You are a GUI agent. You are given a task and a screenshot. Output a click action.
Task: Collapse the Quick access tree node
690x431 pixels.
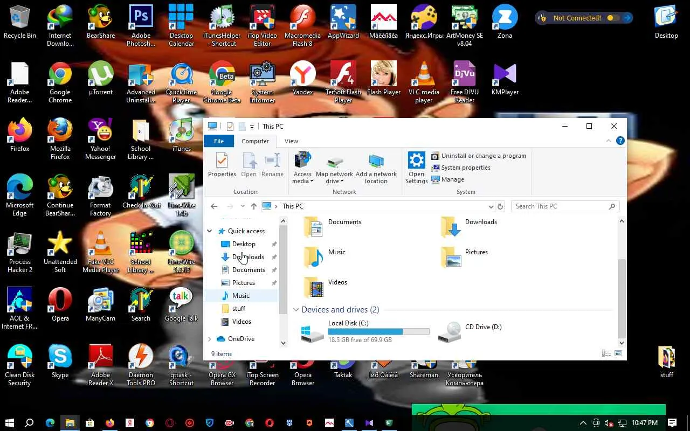click(210, 231)
